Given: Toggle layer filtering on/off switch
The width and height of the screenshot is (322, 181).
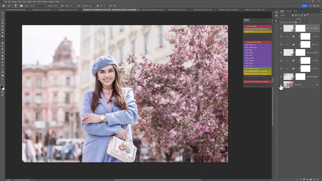Looking at the screenshot, I should (308, 15).
